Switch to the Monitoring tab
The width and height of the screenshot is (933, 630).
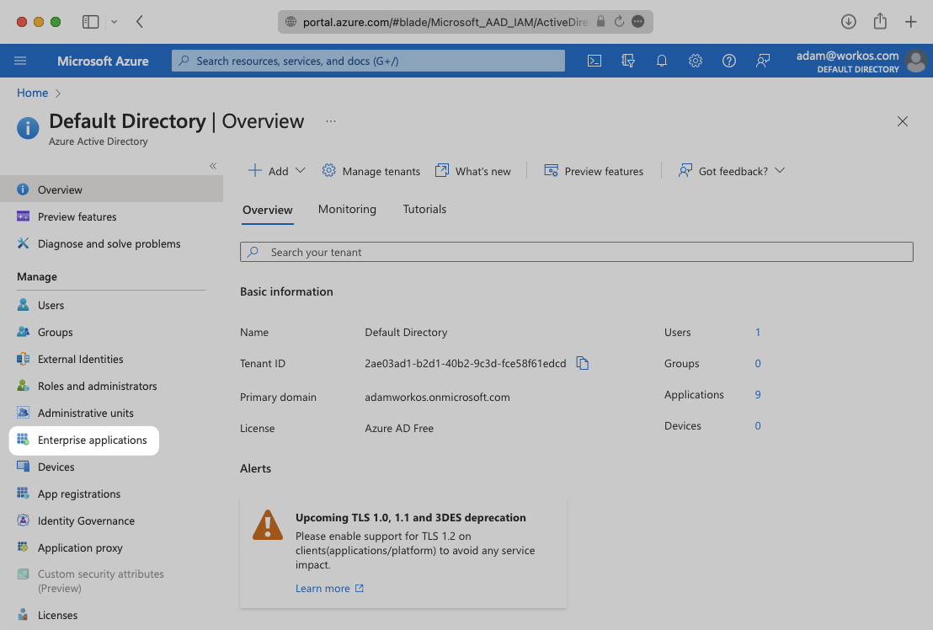[347, 209]
